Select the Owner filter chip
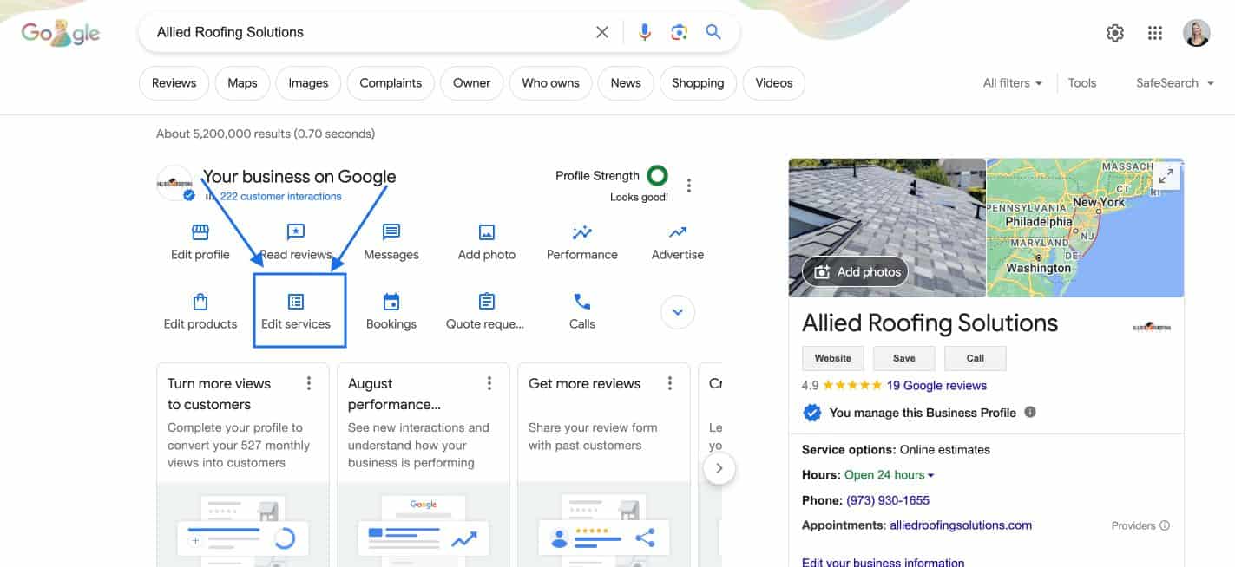 coord(471,83)
